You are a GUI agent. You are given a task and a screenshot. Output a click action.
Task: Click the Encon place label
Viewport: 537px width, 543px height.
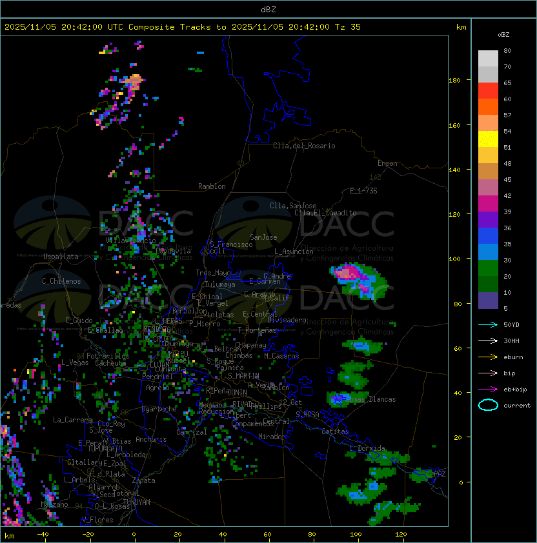387,163
